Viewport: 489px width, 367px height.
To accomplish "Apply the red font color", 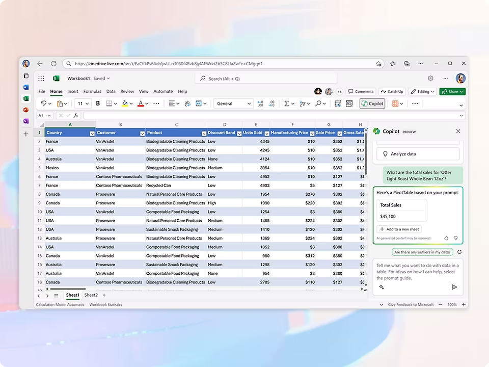I will click(141, 103).
